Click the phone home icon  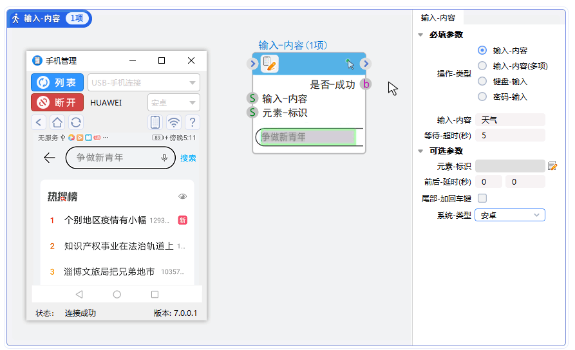tap(57, 122)
